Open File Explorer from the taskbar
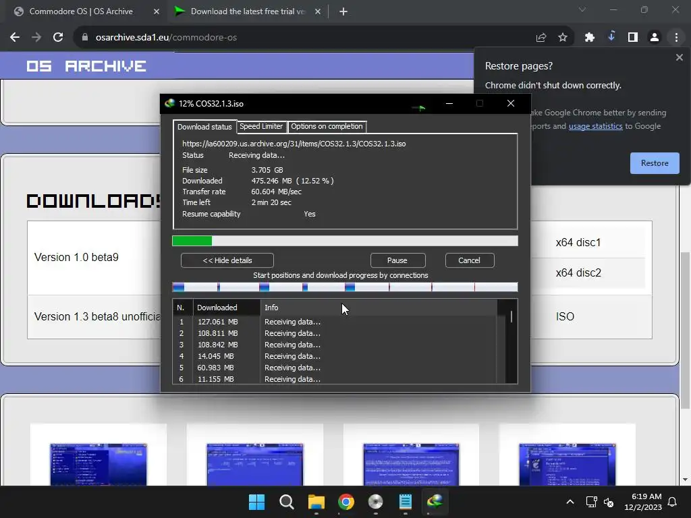Viewport: 691px width, 518px height. point(316,502)
